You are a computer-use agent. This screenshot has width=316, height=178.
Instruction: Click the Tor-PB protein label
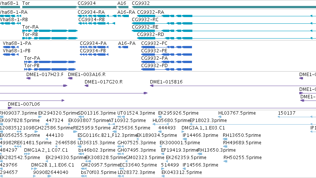[32, 66]
